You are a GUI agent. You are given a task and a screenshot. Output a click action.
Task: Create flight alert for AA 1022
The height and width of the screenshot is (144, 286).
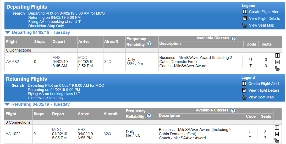point(277,128)
